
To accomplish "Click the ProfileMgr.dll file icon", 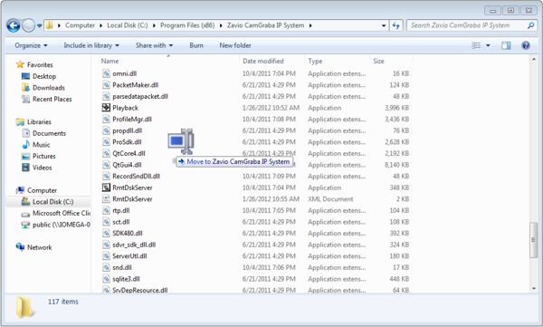I will pyautogui.click(x=106, y=120).
